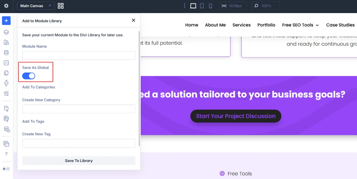Click the 'solution tailored to your business goals?' heading
357x179 pixels.
[x=253, y=94]
